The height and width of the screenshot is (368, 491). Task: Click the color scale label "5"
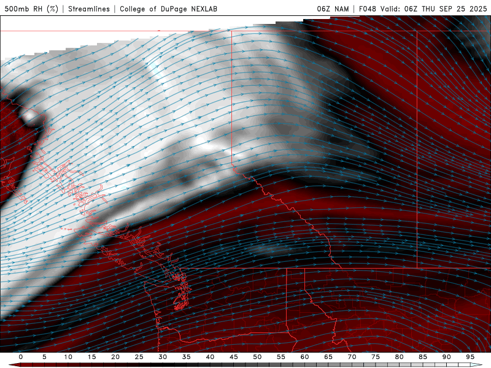pos(44,357)
